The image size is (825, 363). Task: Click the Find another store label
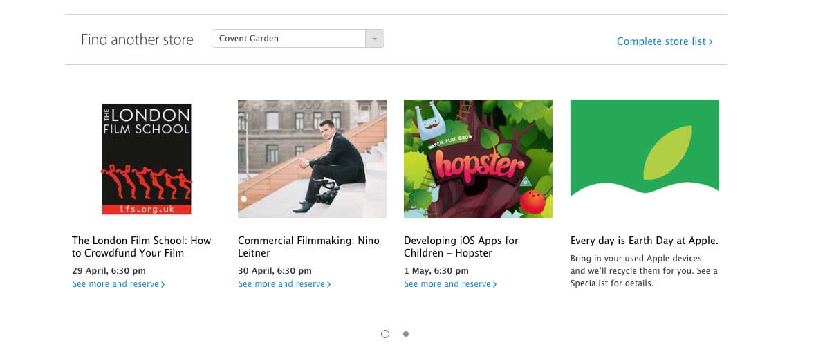click(x=137, y=39)
